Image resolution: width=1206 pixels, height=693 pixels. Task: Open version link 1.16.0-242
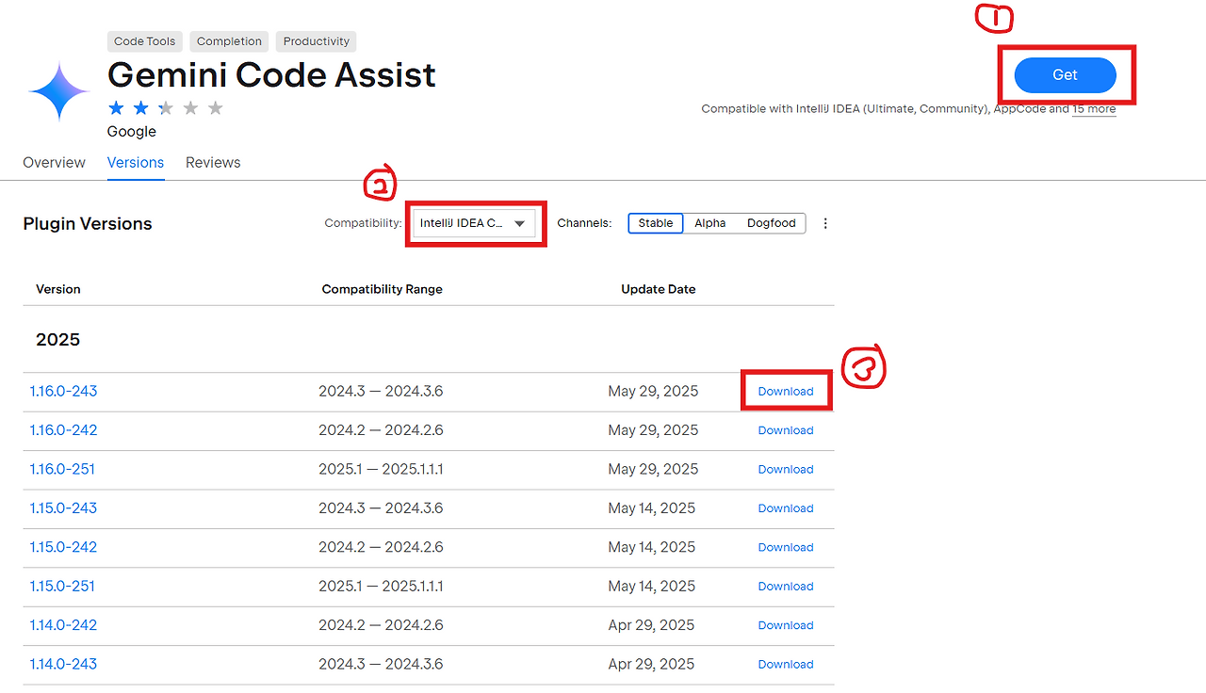tap(63, 430)
